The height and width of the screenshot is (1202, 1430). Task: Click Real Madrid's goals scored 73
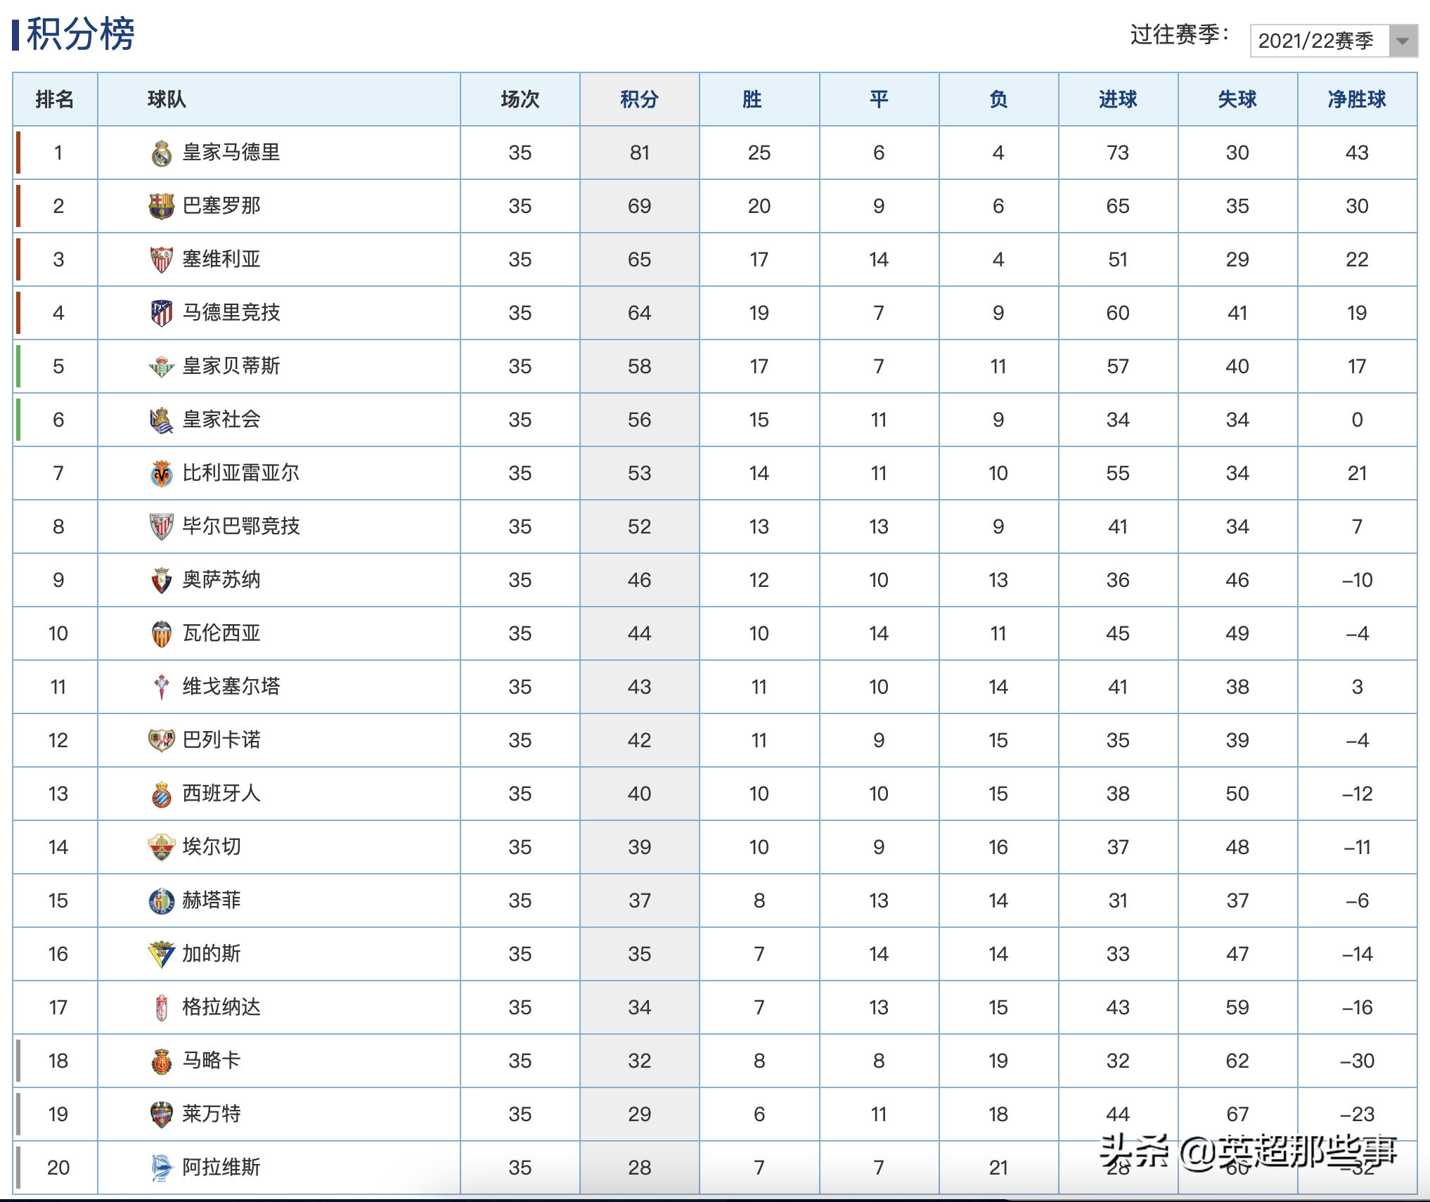1118,153
